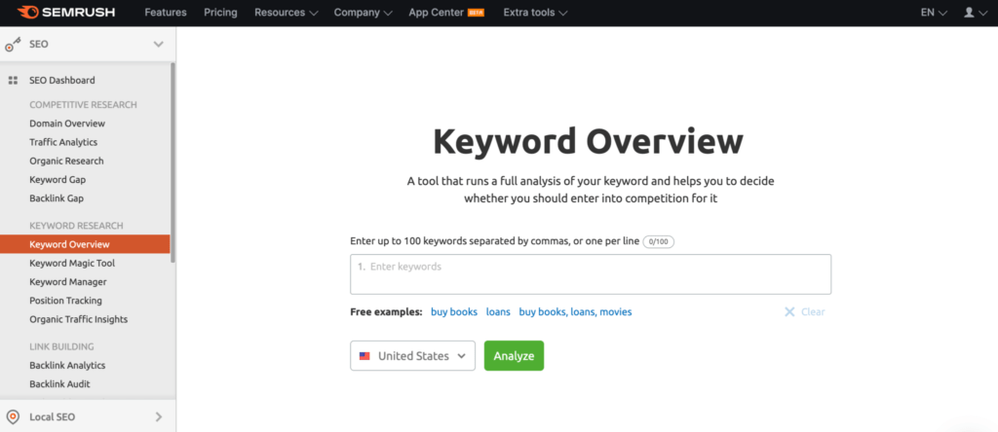Click the 'buy books' free example link

[x=454, y=312]
